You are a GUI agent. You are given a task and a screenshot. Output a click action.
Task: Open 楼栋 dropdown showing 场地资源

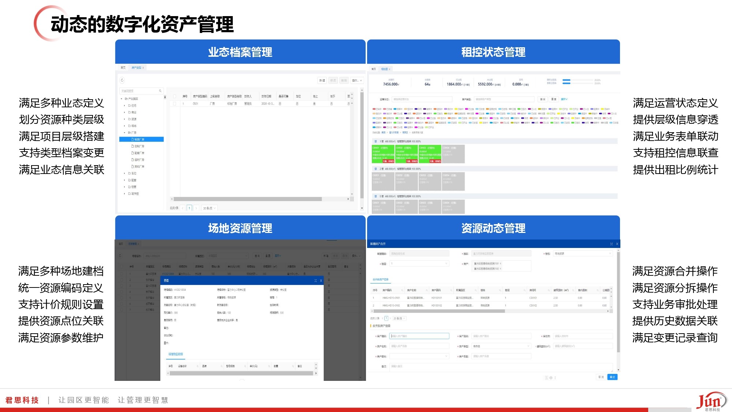click(583, 253)
